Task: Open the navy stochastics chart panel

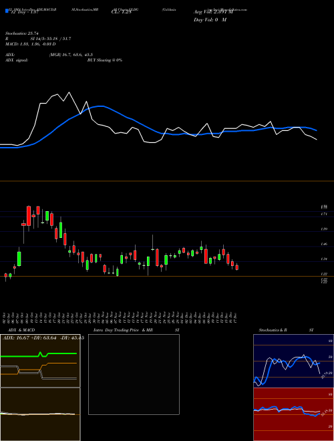Action: (293, 361)
